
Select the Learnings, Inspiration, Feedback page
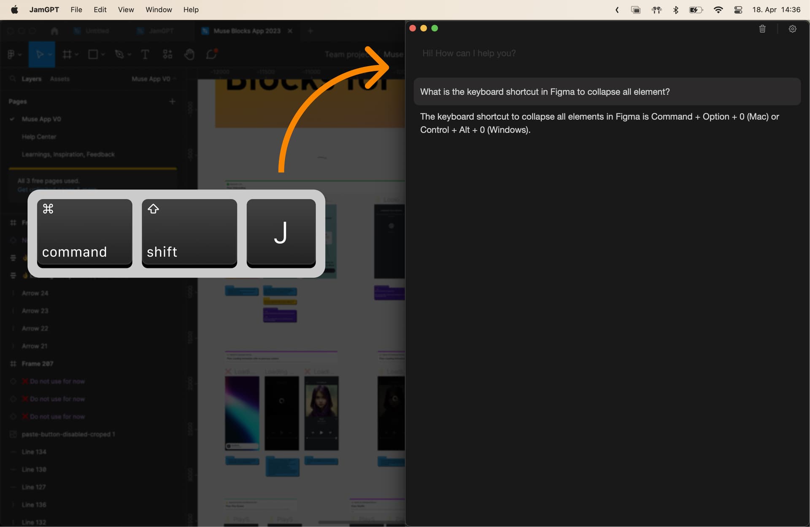pyautogui.click(x=68, y=154)
